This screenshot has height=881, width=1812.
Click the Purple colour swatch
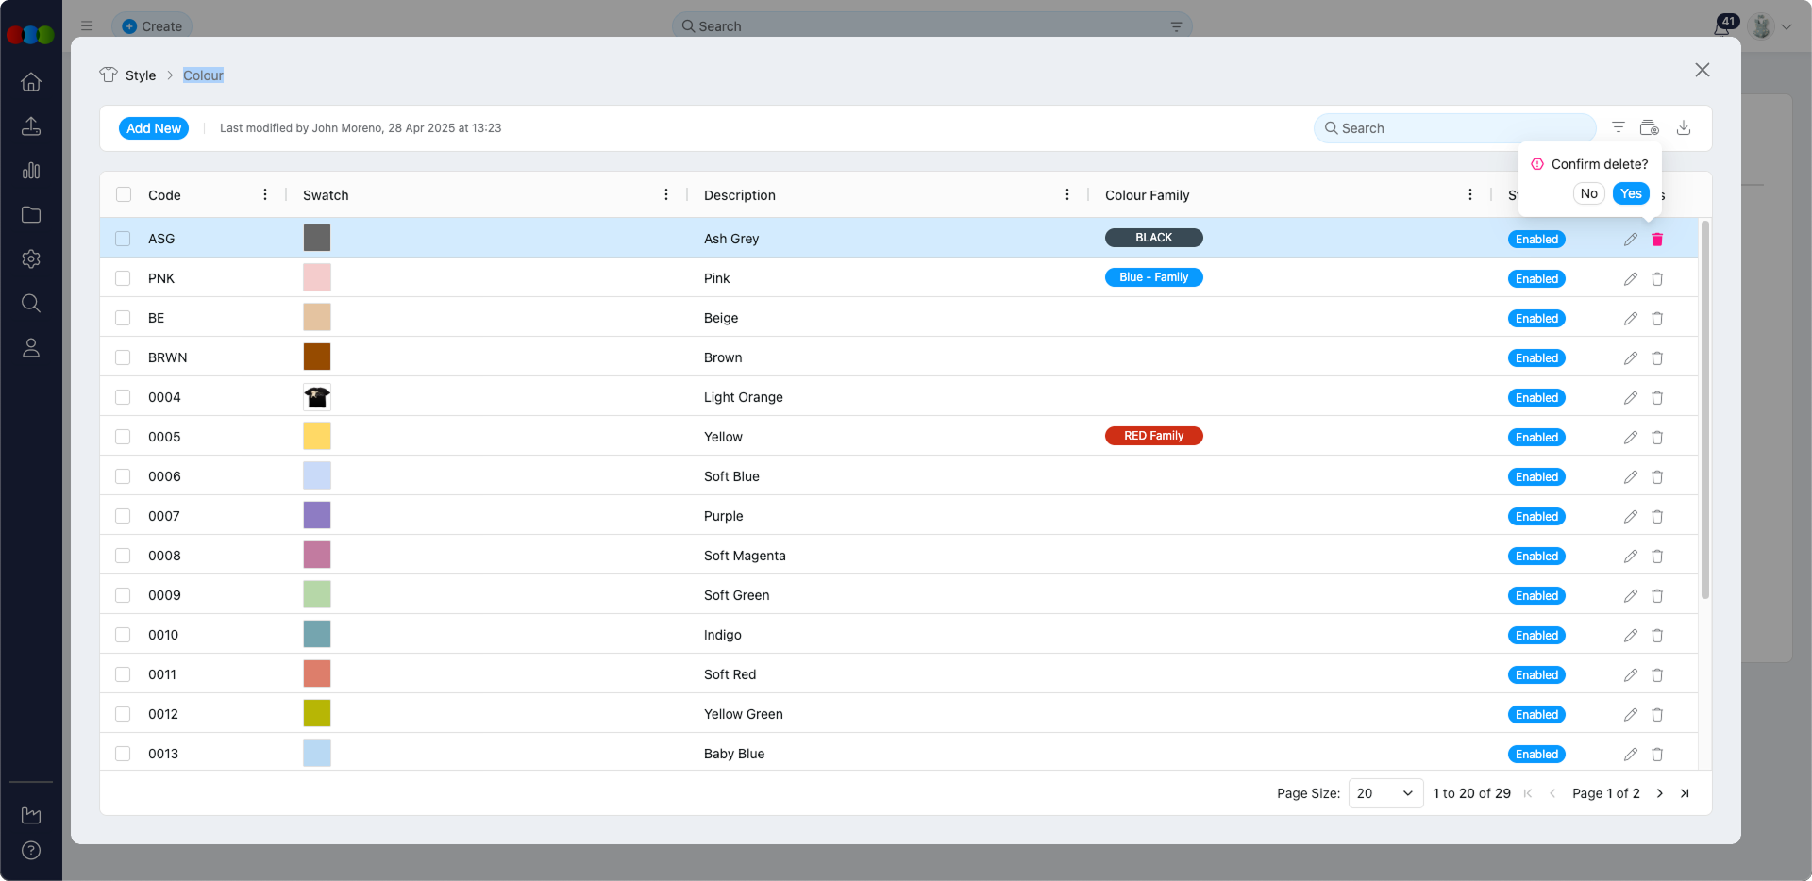[x=317, y=516]
